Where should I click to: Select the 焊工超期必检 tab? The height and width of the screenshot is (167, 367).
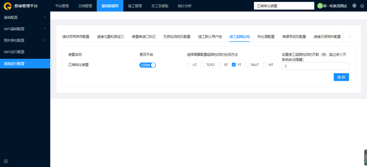[240, 37]
